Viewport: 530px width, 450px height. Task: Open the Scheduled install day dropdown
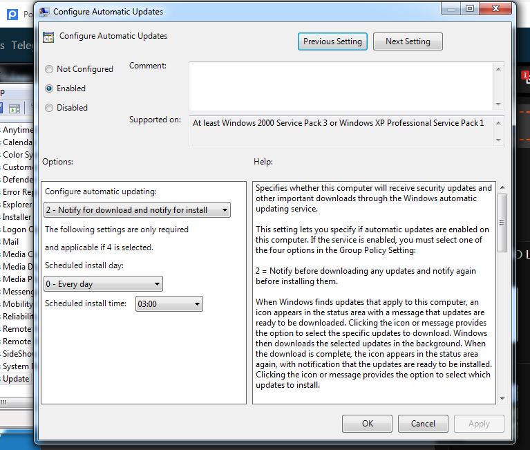click(103, 284)
